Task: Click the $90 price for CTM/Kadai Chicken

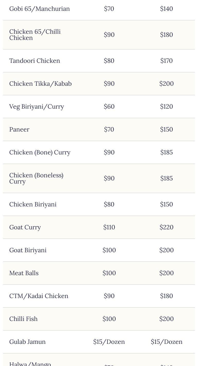Action: click(109, 296)
